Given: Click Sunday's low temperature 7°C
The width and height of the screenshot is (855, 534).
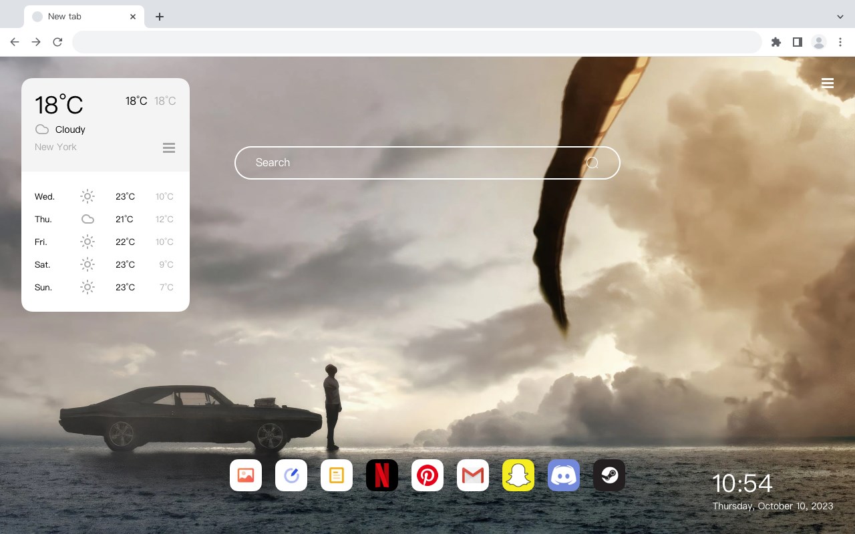Looking at the screenshot, I should (166, 287).
